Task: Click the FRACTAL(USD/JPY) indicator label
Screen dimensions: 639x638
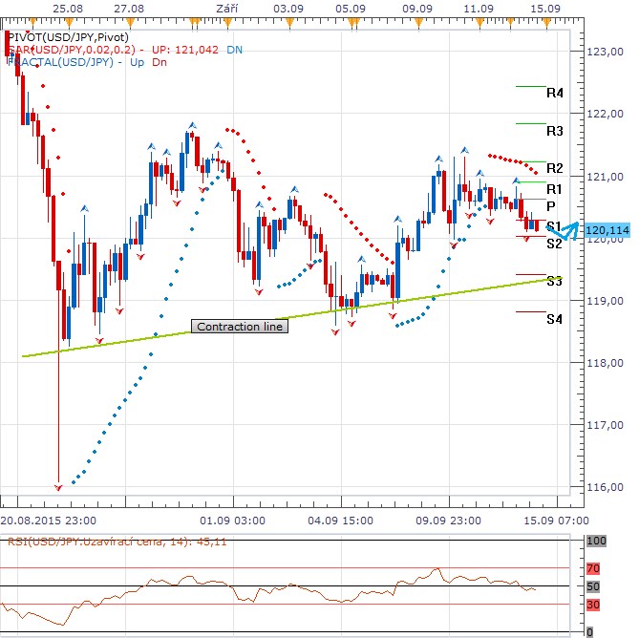Action: click(67, 60)
